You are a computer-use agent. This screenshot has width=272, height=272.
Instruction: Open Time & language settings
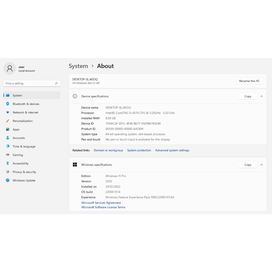32,146
